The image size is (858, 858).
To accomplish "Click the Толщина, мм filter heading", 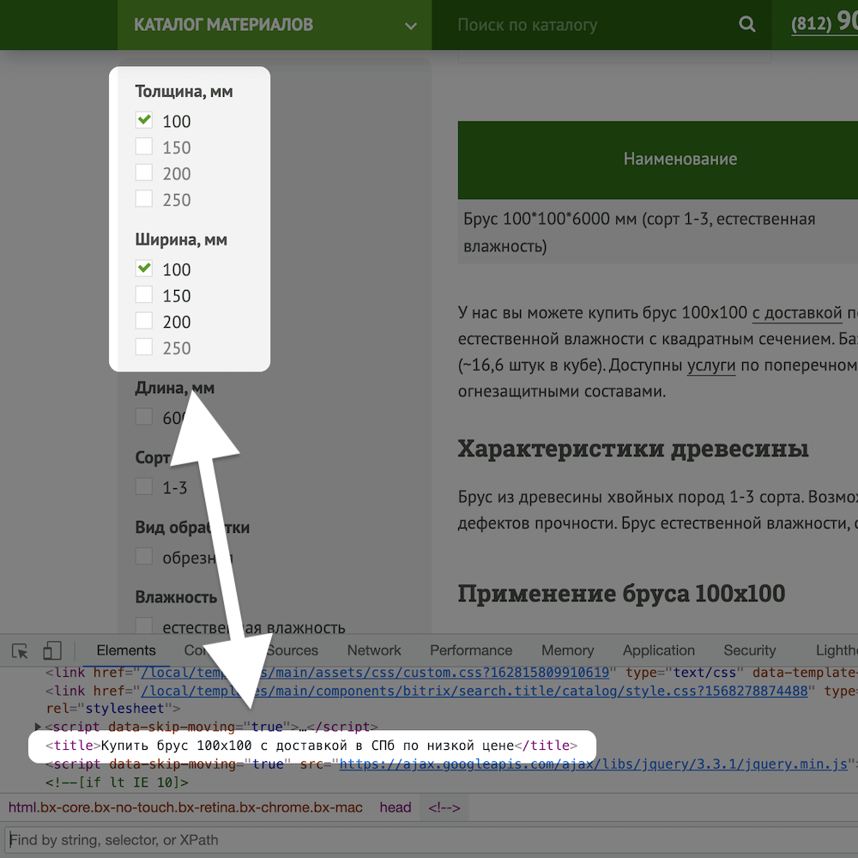I will point(184,92).
